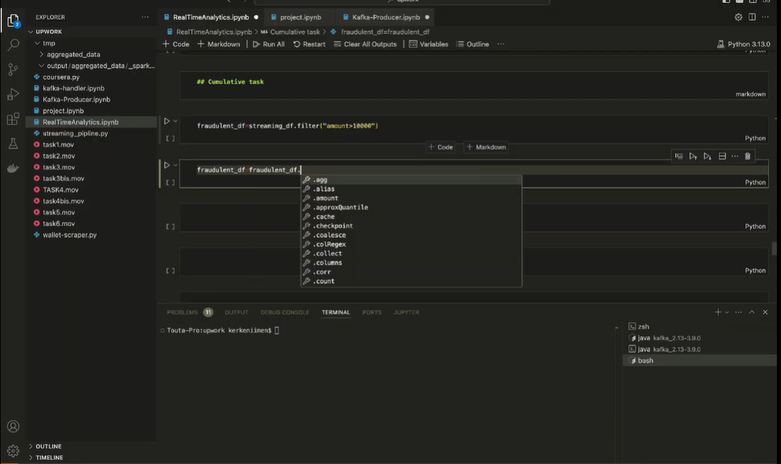The image size is (781, 464).
Task: Delete the active cell with trash icon
Action: (x=747, y=157)
